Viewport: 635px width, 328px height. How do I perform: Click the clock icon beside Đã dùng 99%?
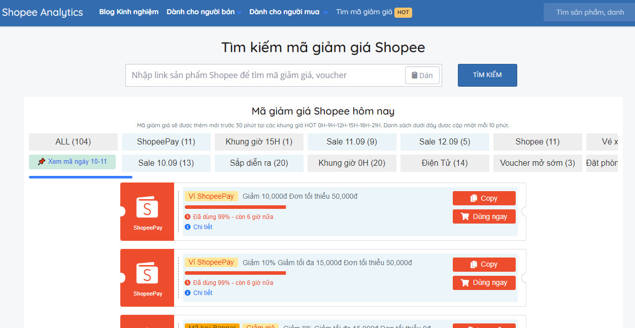188,217
